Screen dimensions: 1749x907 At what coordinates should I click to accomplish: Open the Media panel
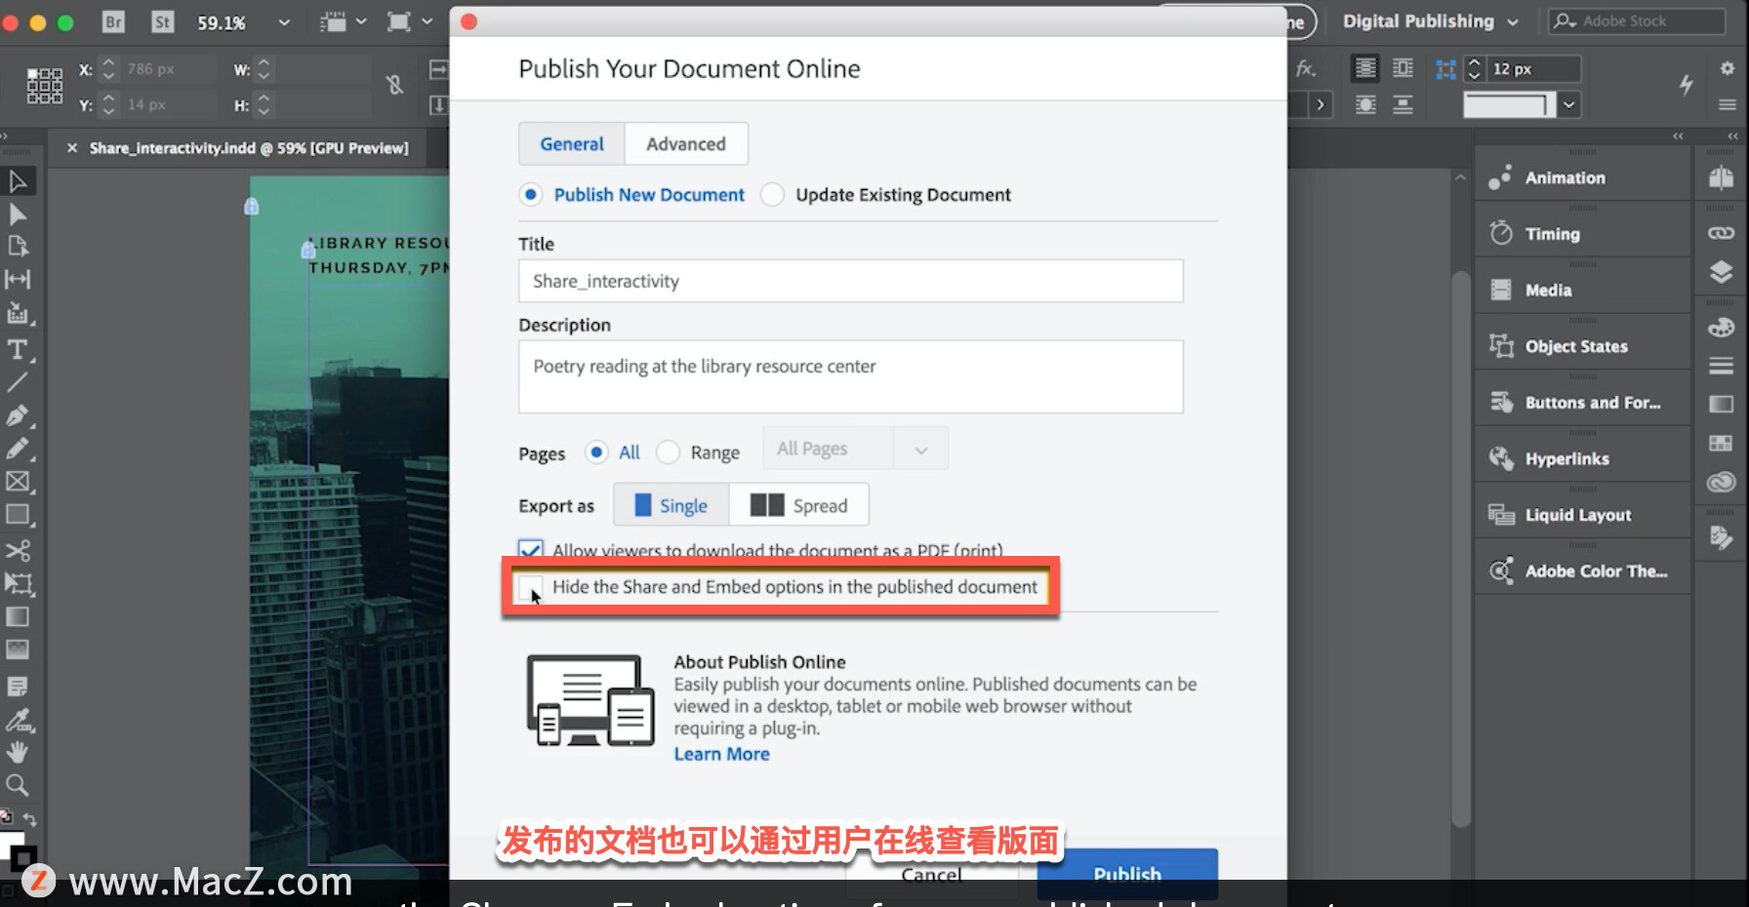coord(1582,290)
